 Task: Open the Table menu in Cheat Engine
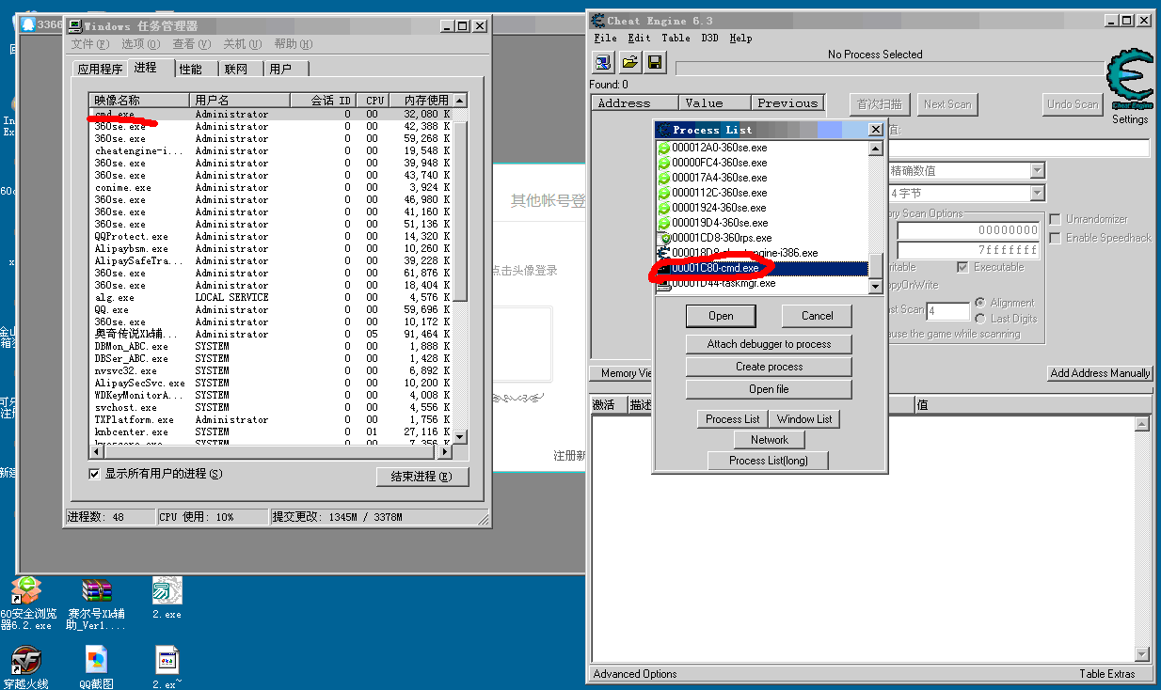tap(676, 38)
